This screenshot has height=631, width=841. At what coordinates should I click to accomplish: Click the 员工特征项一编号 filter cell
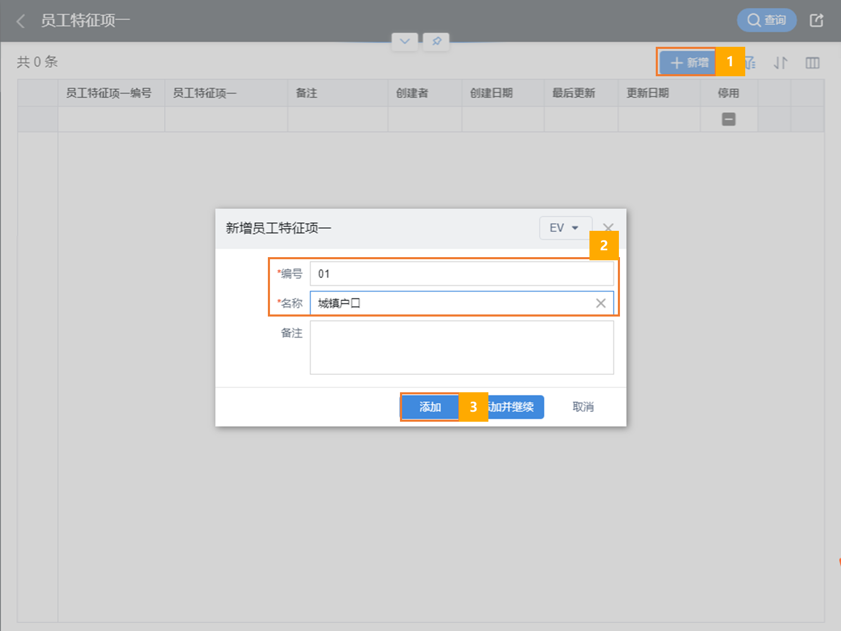(x=111, y=119)
